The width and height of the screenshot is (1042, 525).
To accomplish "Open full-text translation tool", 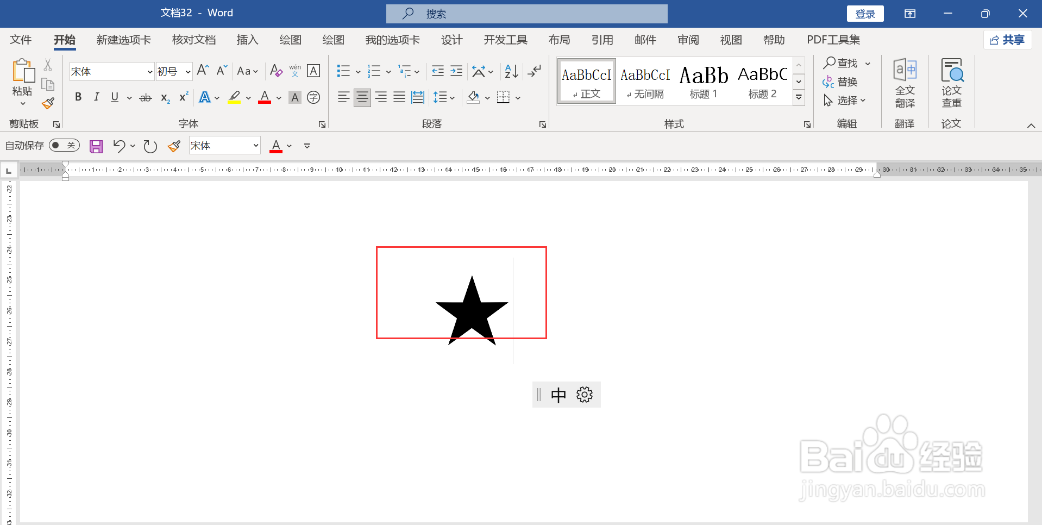I will pyautogui.click(x=905, y=83).
